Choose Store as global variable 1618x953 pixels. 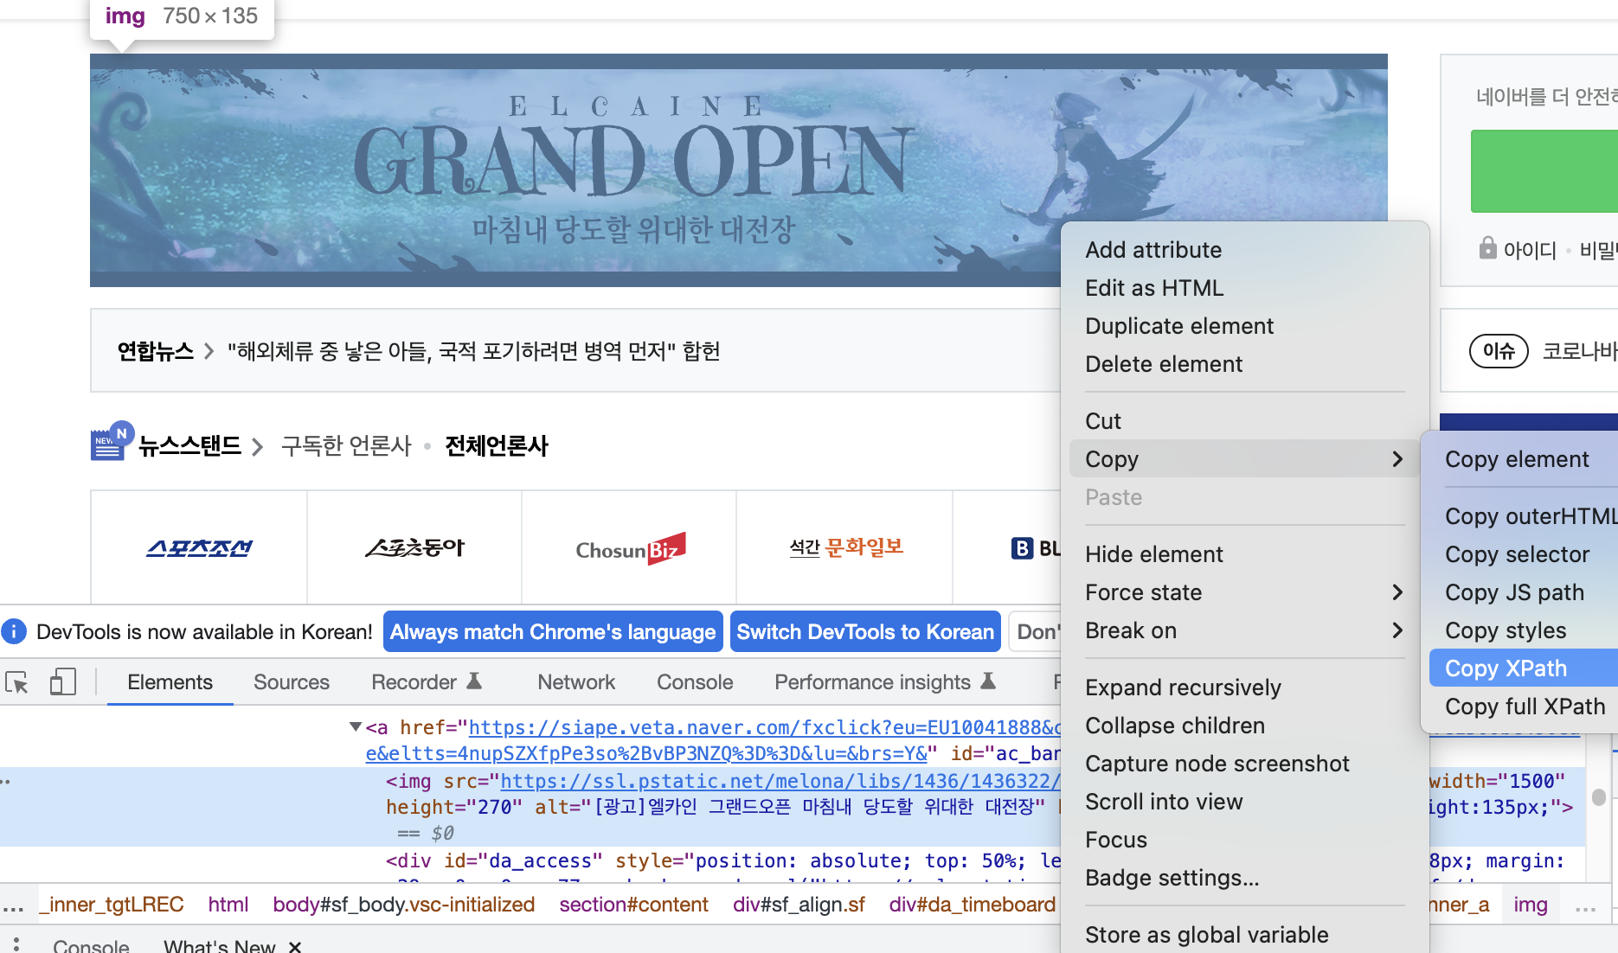pos(1244,934)
